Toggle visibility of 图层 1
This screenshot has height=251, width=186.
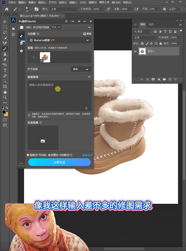tap(135, 51)
